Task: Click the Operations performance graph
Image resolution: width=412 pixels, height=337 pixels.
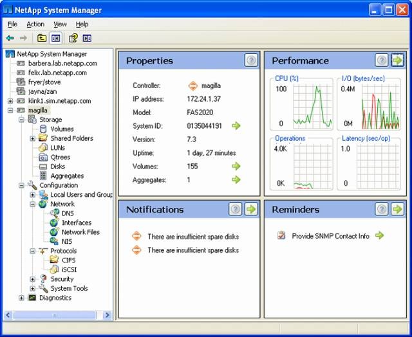Action: [301, 164]
